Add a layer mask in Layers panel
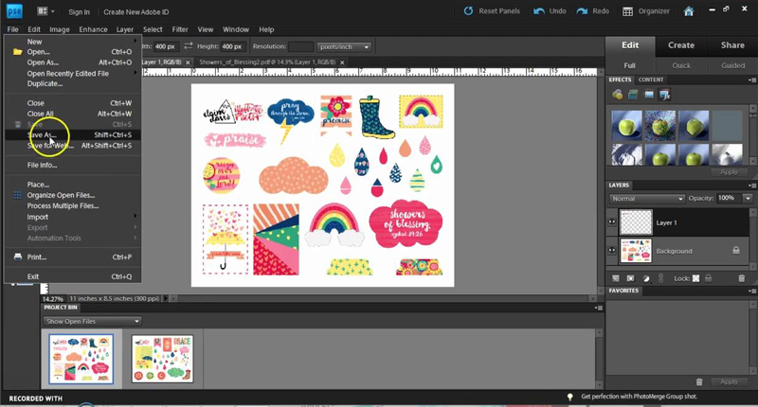Image resolution: width=758 pixels, height=407 pixels. (x=630, y=278)
